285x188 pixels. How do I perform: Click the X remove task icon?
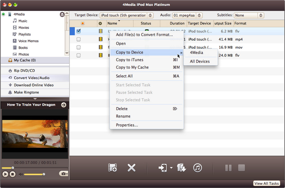pos(131,168)
